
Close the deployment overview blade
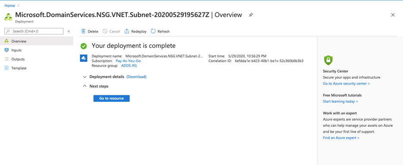393,15
